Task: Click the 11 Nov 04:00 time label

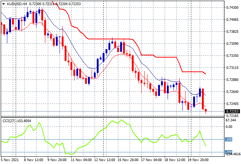Action: 81,160
